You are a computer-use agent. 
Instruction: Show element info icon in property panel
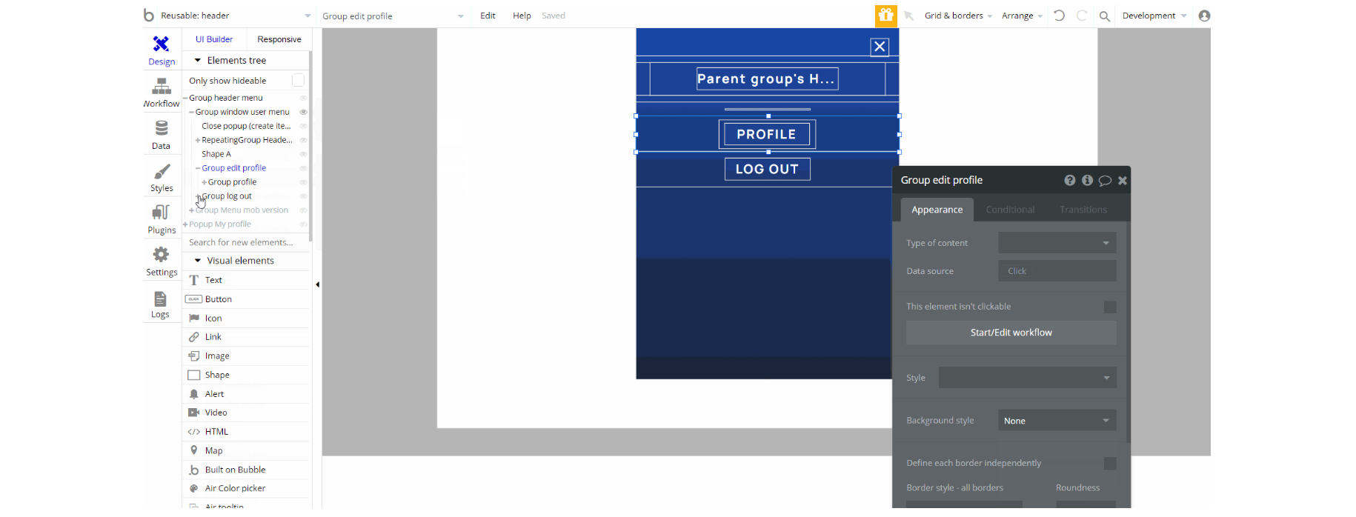[x=1087, y=180]
